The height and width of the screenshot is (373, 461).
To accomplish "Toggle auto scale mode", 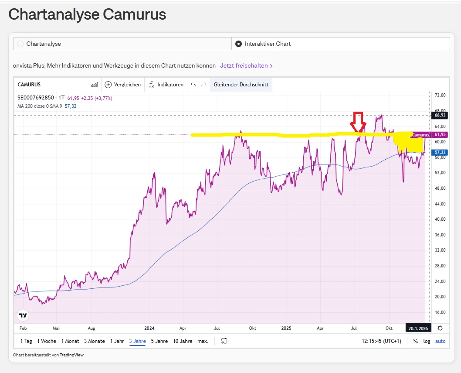I will [440, 341].
